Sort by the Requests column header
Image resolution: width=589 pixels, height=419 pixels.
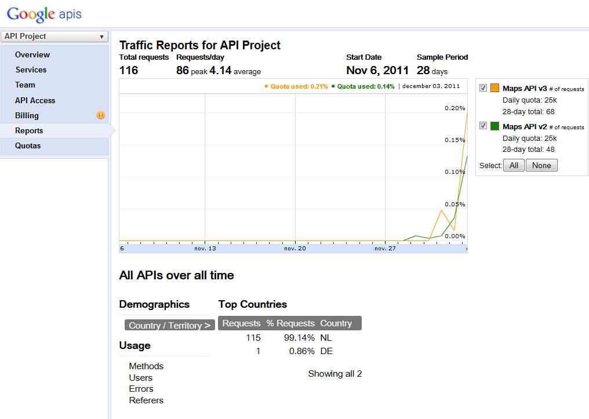tap(241, 323)
